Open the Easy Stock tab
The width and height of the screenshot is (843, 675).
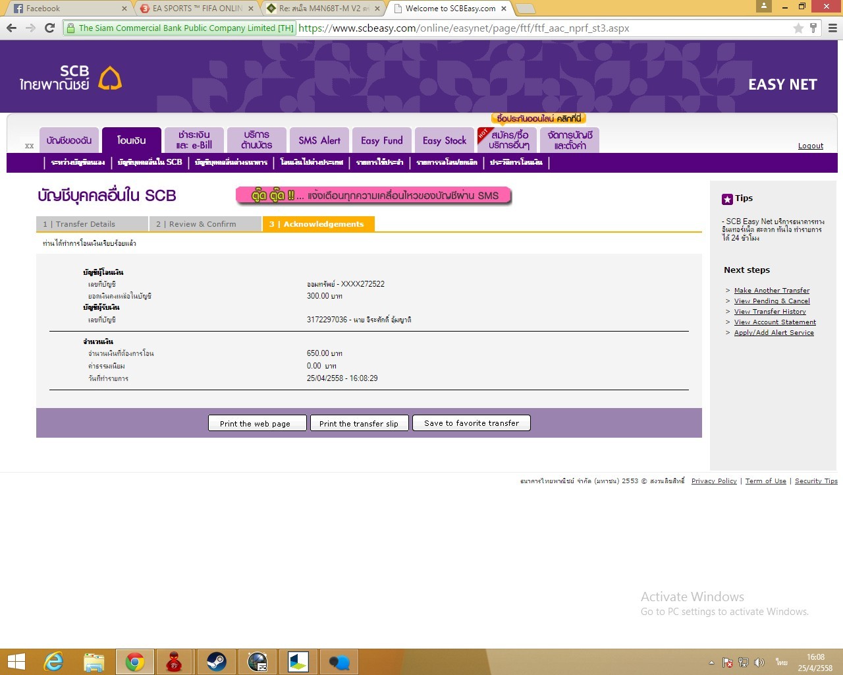tap(445, 140)
